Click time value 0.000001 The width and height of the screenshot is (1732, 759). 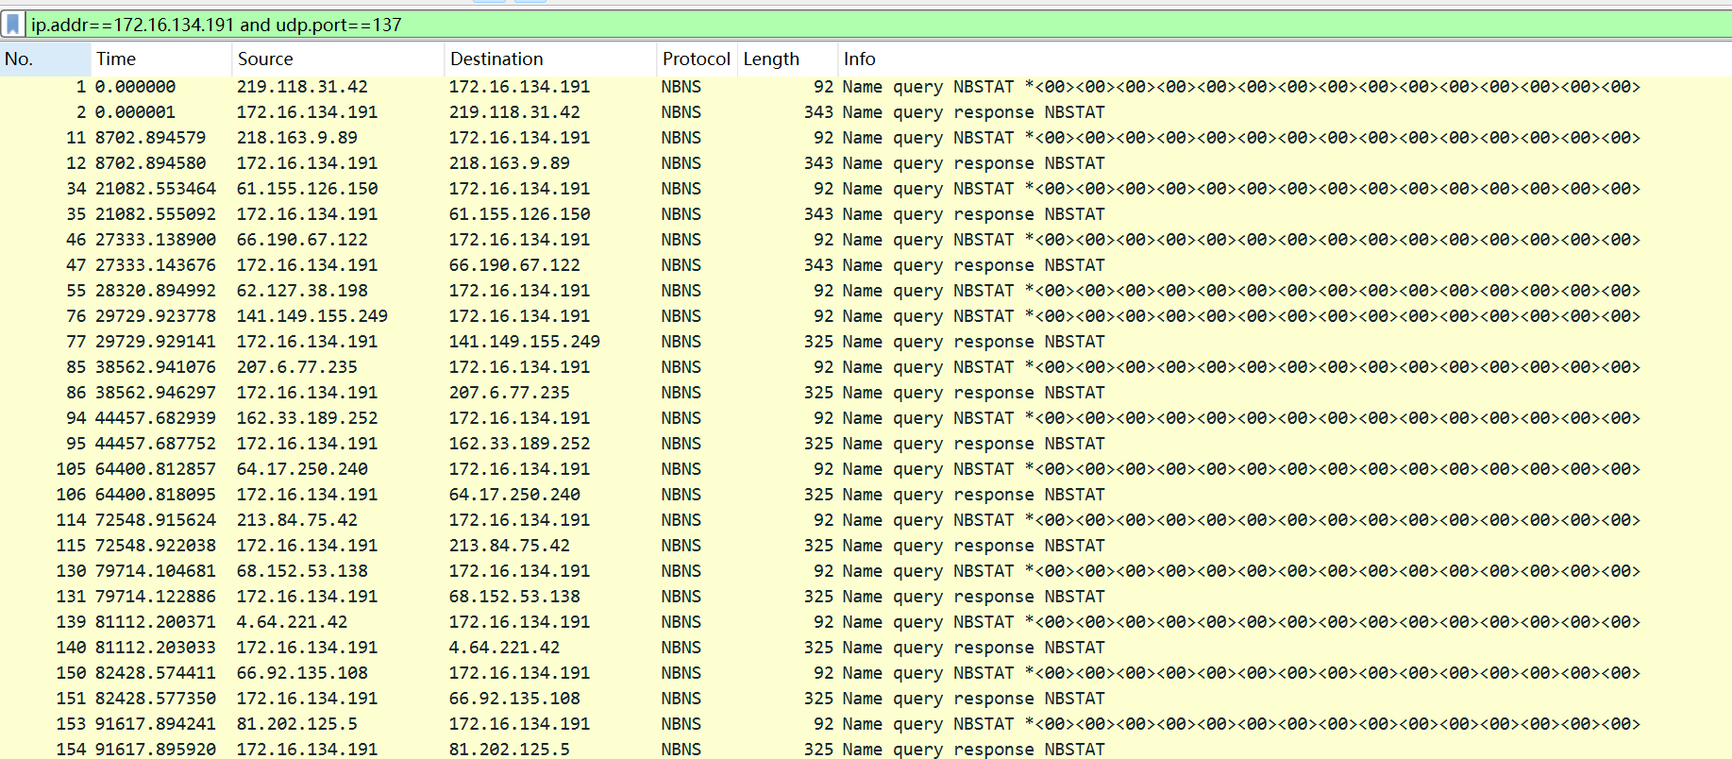coord(135,112)
